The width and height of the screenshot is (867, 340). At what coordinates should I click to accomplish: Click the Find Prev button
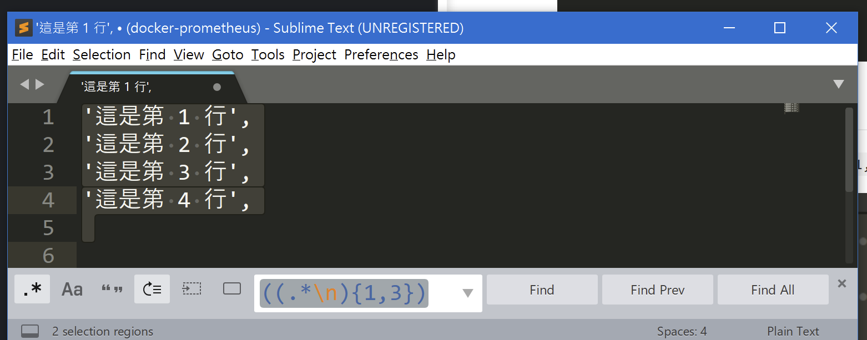click(657, 290)
